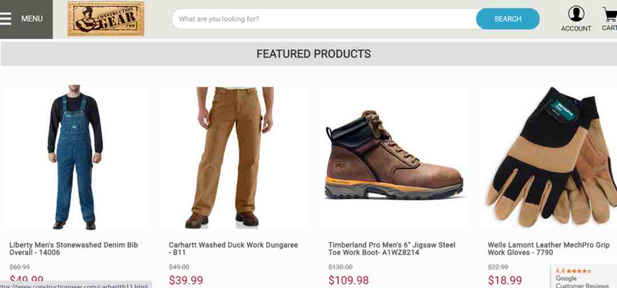Open the hamburger menu icon

click(6, 18)
